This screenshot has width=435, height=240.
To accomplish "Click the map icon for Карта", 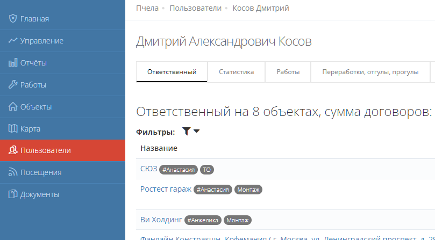I will (13, 129).
